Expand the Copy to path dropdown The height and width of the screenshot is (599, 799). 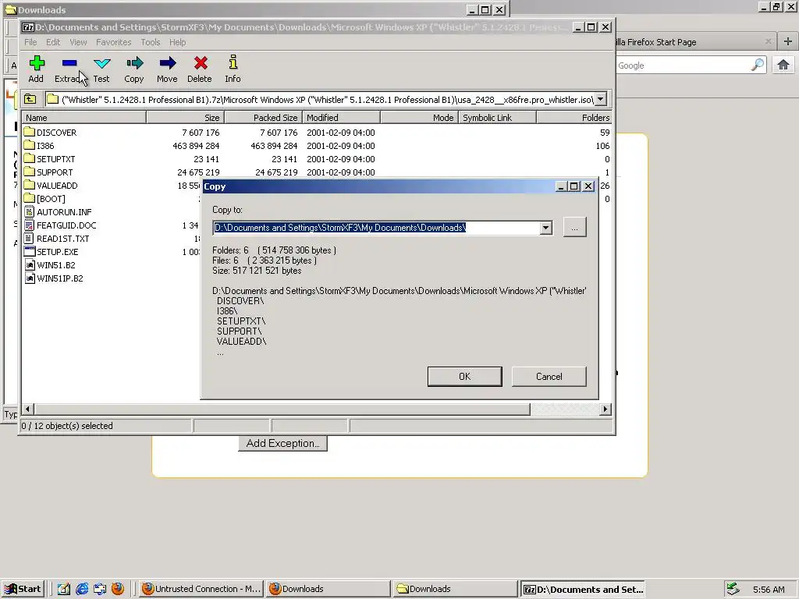click(545, 228)
